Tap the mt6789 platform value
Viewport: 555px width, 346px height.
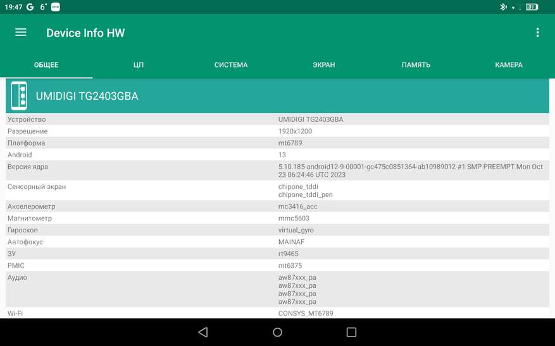click(290, 143)
